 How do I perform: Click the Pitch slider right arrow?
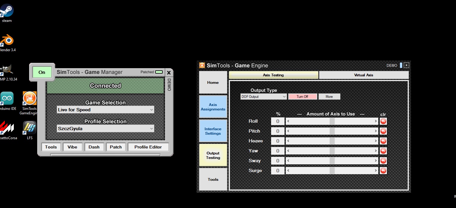point(376,131)
